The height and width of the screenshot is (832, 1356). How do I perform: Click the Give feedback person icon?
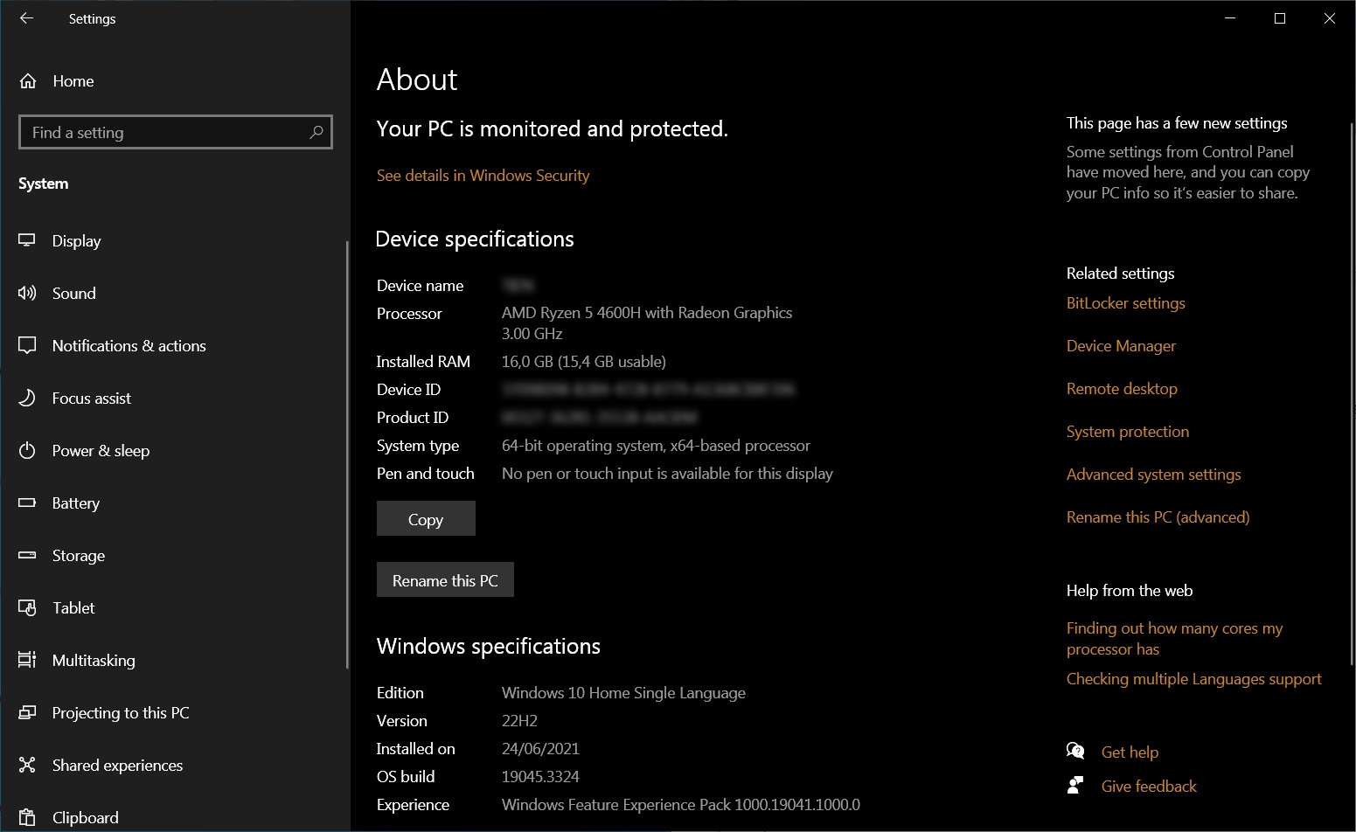(x=1075, y=785)
